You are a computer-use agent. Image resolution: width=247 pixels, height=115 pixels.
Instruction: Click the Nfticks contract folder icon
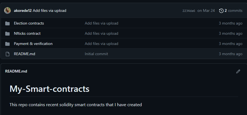(x=7, y=34)
